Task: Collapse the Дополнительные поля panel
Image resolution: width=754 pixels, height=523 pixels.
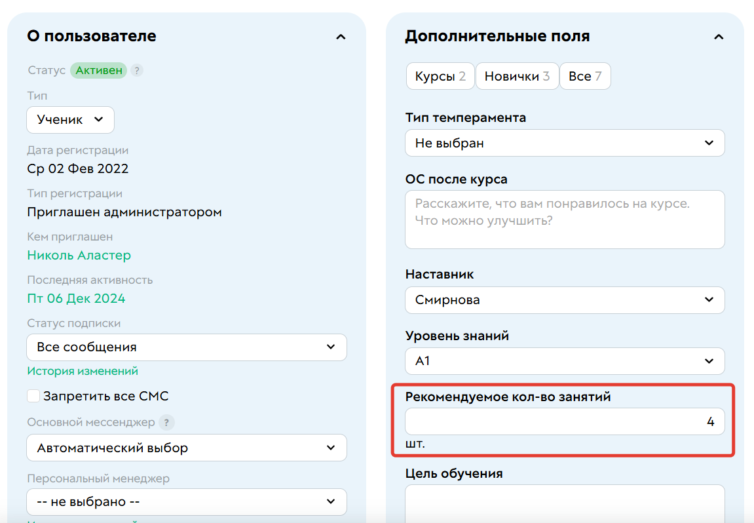Action: [719, 37]
